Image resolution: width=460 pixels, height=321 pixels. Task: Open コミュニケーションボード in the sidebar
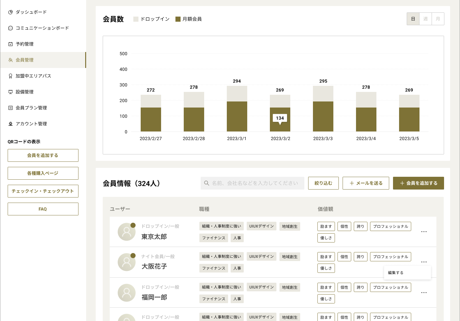(x=43, y=28)
